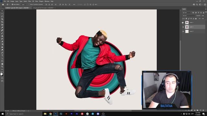Select the History Brush tool
Viewport: 207px width, 116px height.
[x=2, y=39]
